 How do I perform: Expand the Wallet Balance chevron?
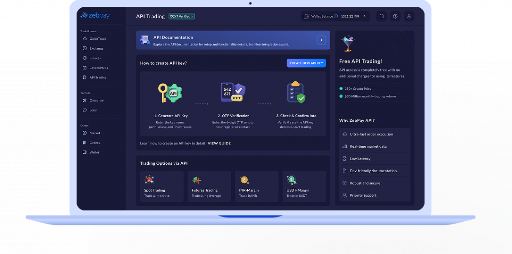365,16
